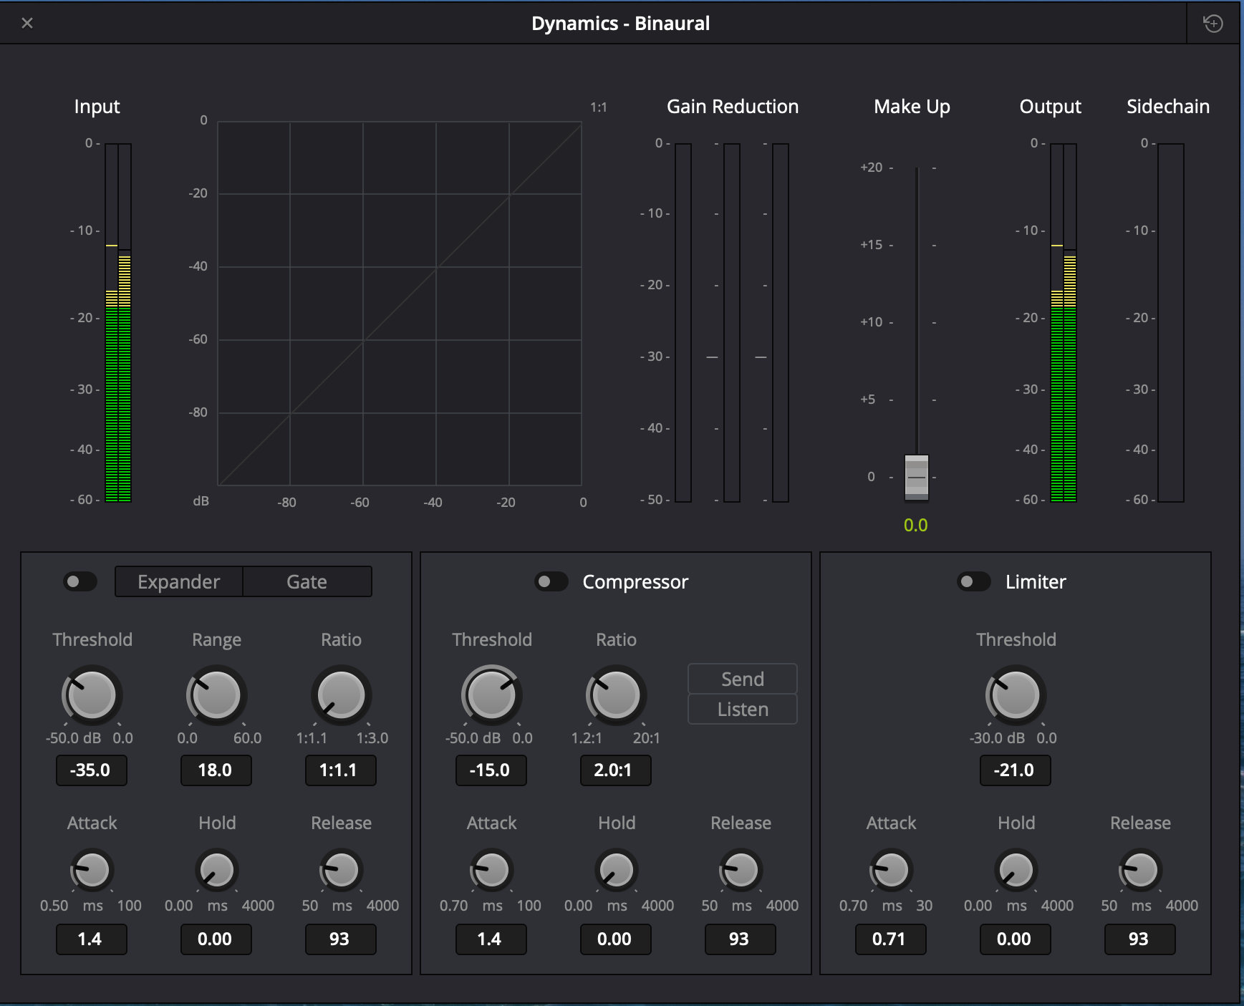Click the sidechain Send button
The width and height of the screenshot is (1244, 1006).
coord(743,679)
